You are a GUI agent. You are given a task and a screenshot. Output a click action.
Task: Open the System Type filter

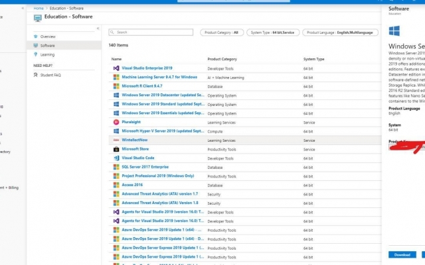[273, 32]
